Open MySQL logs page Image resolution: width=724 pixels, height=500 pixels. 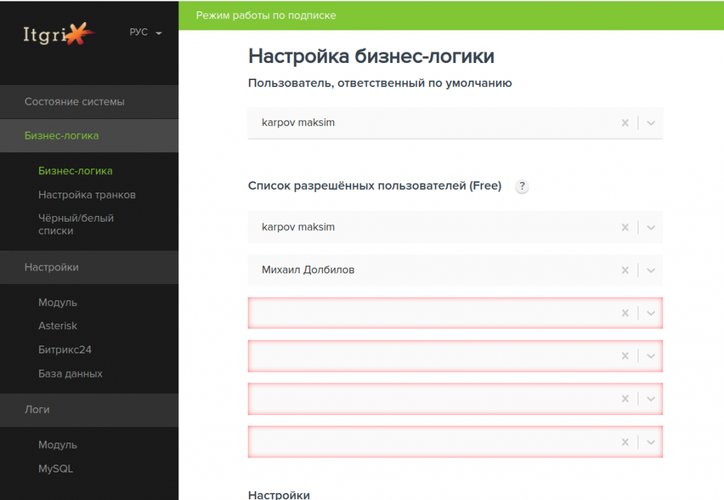[x=55, y=469]
